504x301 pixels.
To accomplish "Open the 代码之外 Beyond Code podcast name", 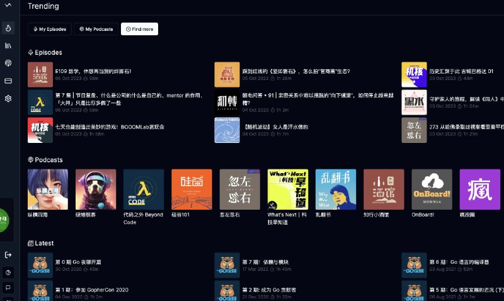I will [144, 219].
